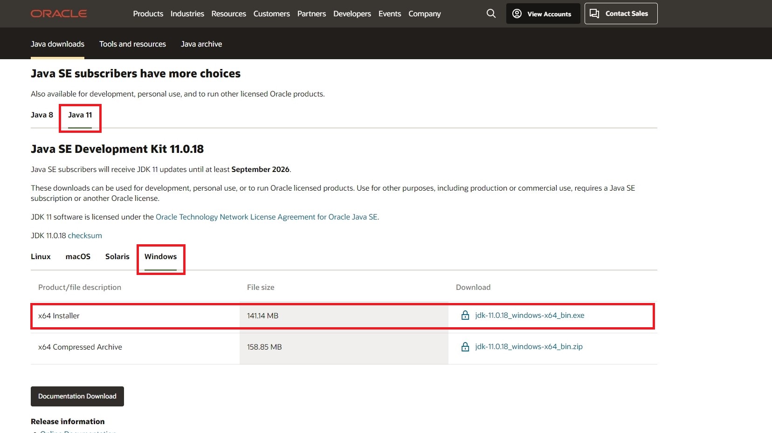Click the lock icon beside jdk-11.0.18_windows-x64_bin.zip
The image size is (772, 433).
465,347
